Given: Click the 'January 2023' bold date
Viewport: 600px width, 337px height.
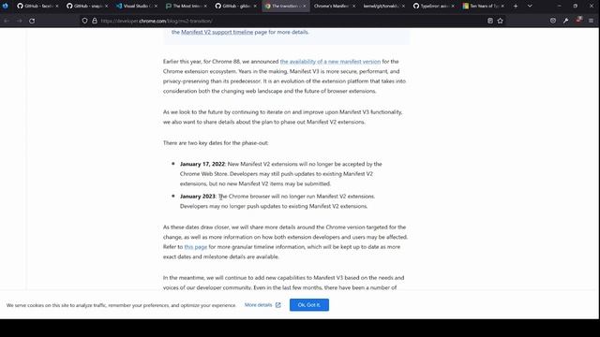Looking at the screenshot, I should click(x=198, y=197).
